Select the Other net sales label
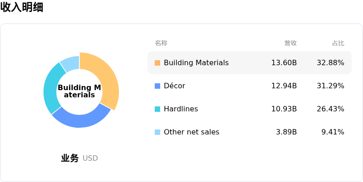Screen dimensions: 363x182 click(191, 132)
